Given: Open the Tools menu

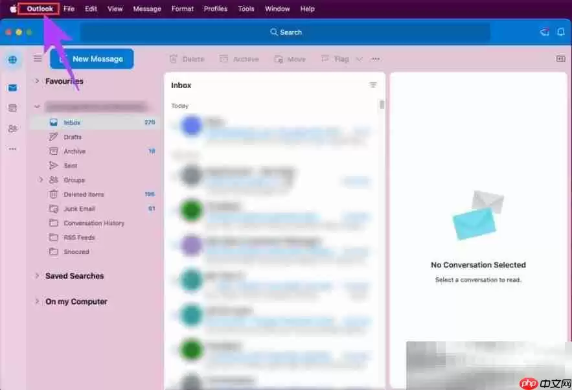Looking at the screenshot, I should [246, 8].
